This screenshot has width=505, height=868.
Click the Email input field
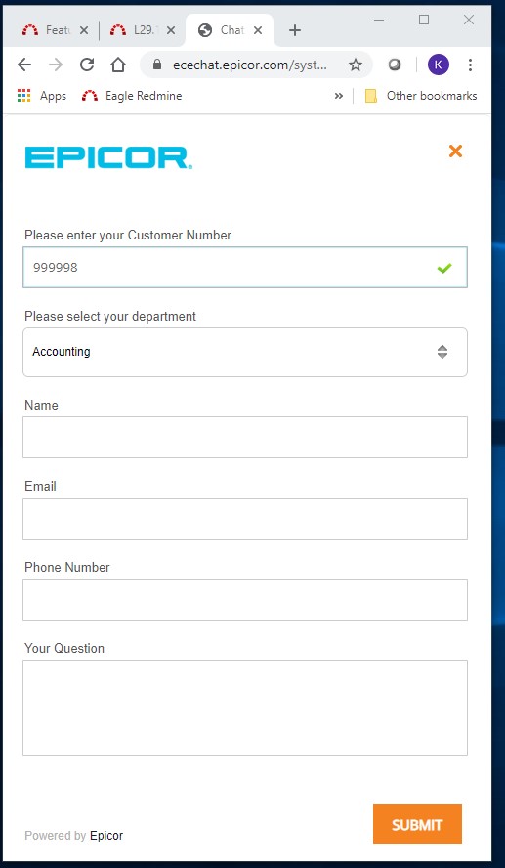(x=245, y=518)
